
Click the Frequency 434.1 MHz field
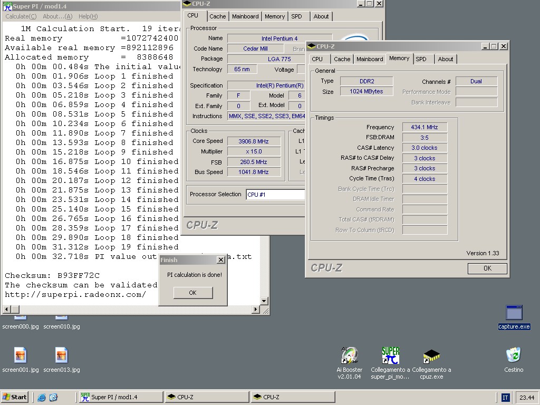pos(425,127)
